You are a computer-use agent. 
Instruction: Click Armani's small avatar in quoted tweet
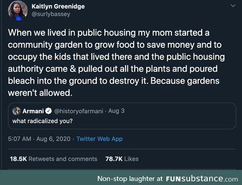tap(16, 111)
